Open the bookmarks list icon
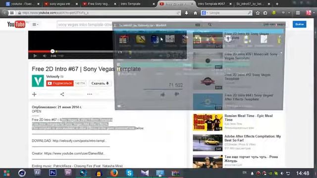317x178 pixels. pos(265,13)
